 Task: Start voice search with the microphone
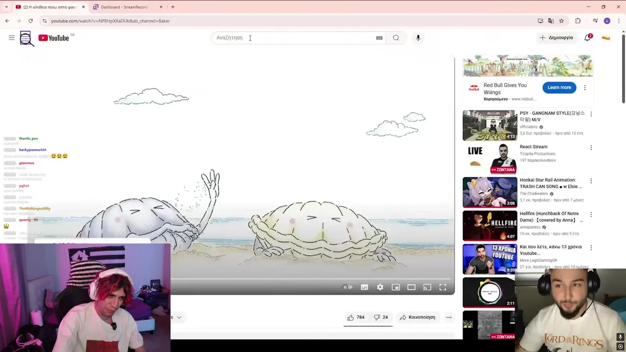[418, 38]
